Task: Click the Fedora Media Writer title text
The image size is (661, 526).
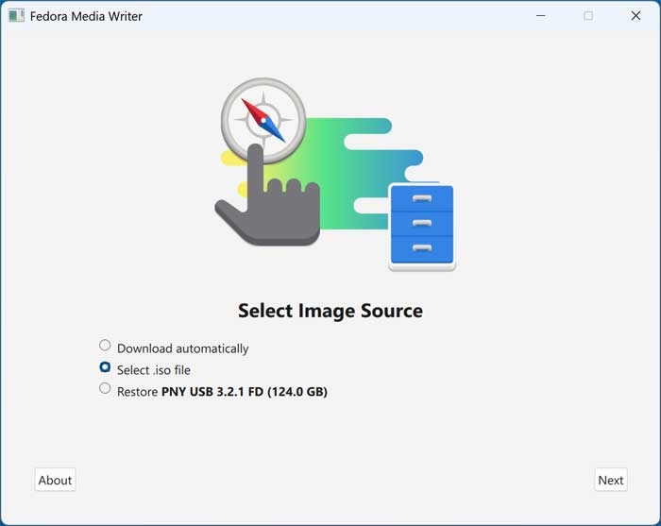Action: [86, 16]
